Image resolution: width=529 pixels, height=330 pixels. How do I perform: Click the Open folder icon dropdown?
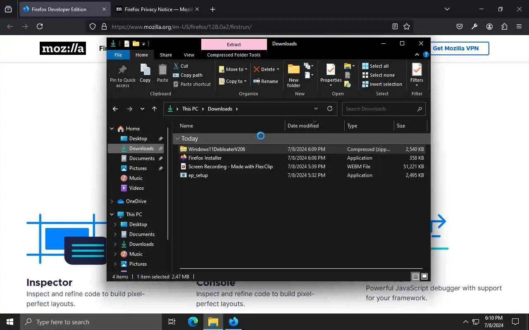click(x=349, y=66)
